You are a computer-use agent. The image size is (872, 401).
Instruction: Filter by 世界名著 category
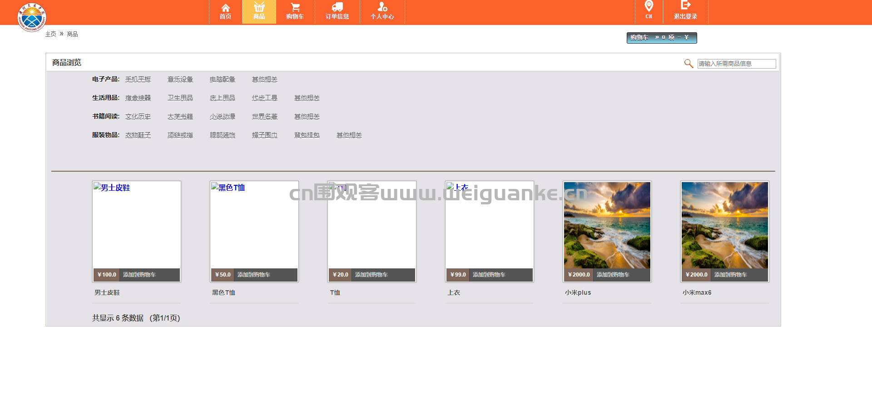(265, 116)
